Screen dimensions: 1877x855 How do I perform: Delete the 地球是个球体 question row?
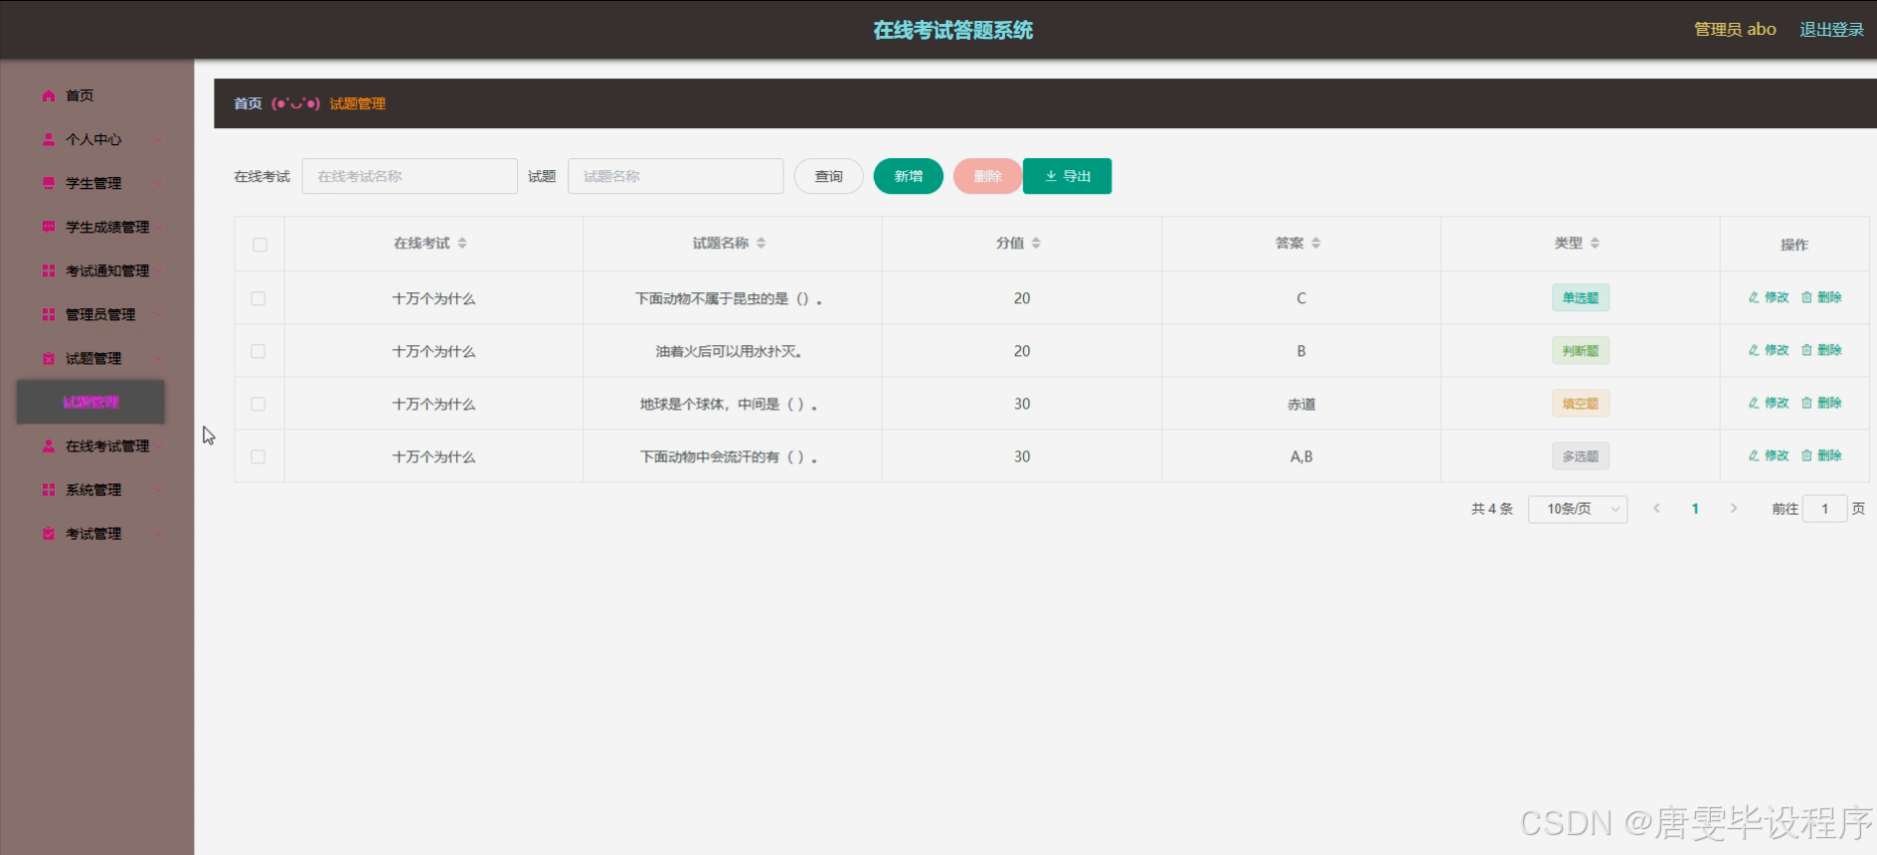[x=1821, y=403]
